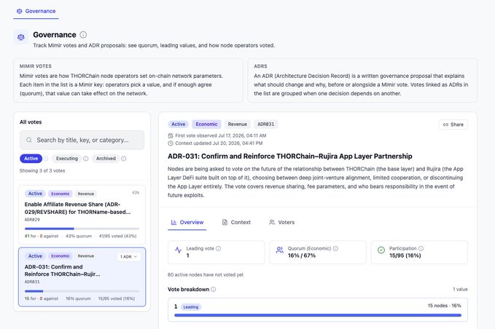
Task: Click the '15/95 voted (16%)' text
Action: click(117, 298)
